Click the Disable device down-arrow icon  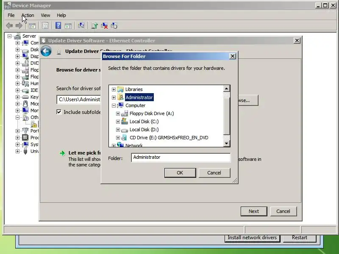tap(114, 26)
